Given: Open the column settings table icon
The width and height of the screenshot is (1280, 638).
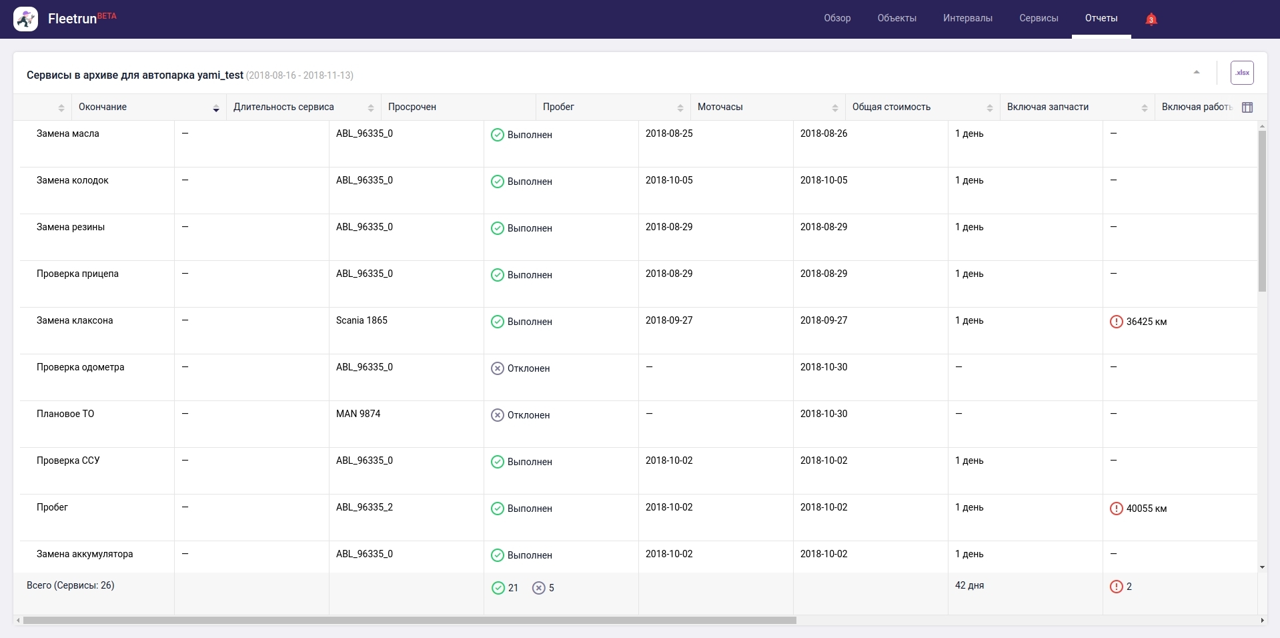Looking at the screenshot, I should point(1247,107).
